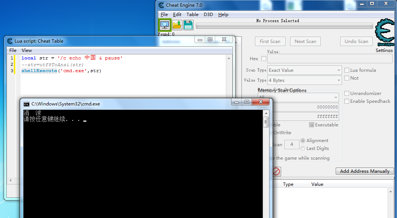This screenshot has width=397, height=218.
Task: Click the save floppy disk icon
Action: click(188, 25)
